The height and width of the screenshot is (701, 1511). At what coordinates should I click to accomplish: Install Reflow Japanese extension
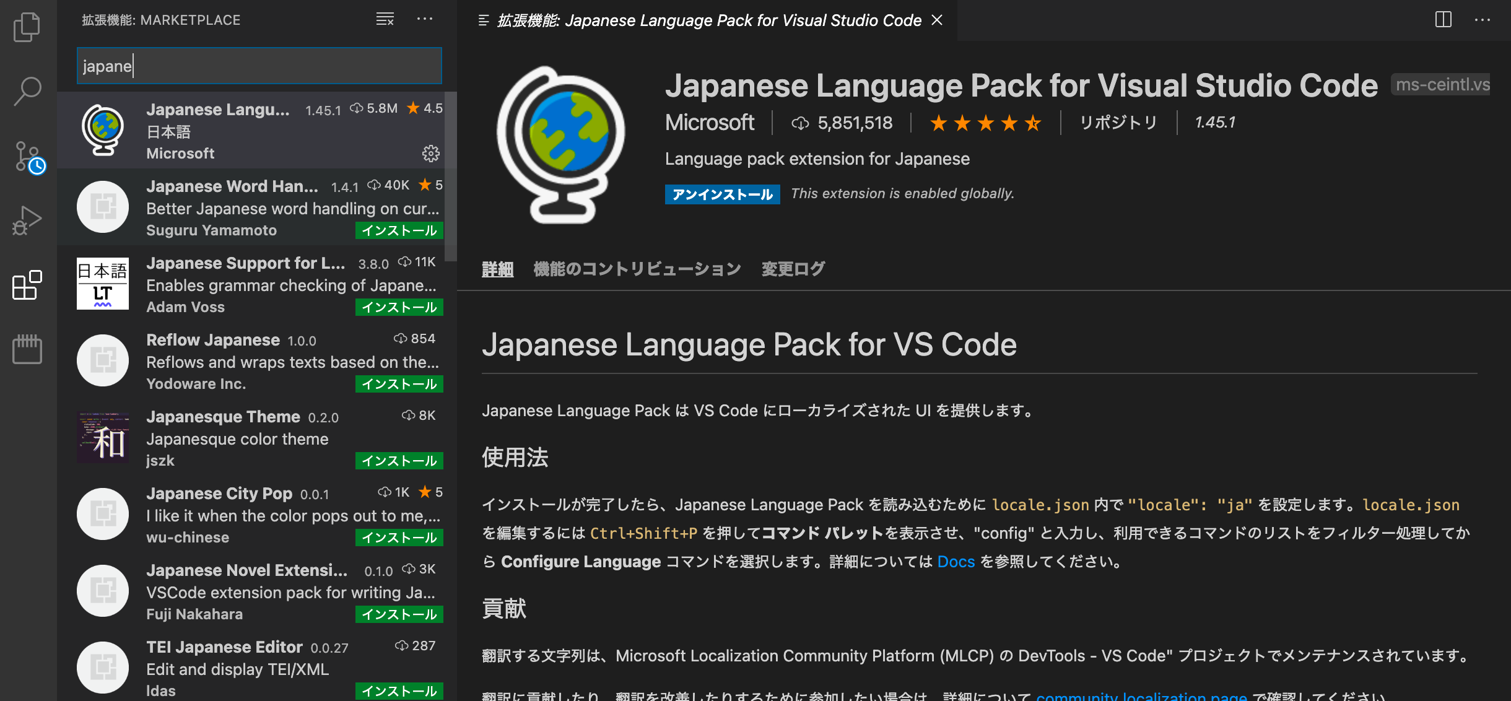point(399,384)
